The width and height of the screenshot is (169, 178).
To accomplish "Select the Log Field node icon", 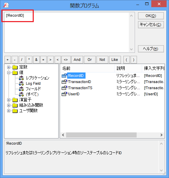I will click(21, 83).
